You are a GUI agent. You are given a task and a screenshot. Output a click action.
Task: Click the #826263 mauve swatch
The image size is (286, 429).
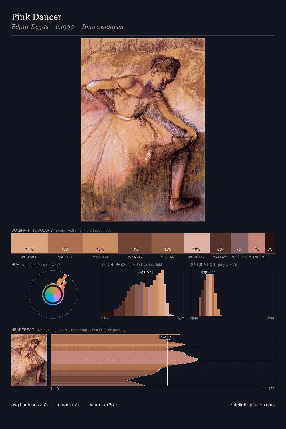pyautogui.click(x=239, y=243)
